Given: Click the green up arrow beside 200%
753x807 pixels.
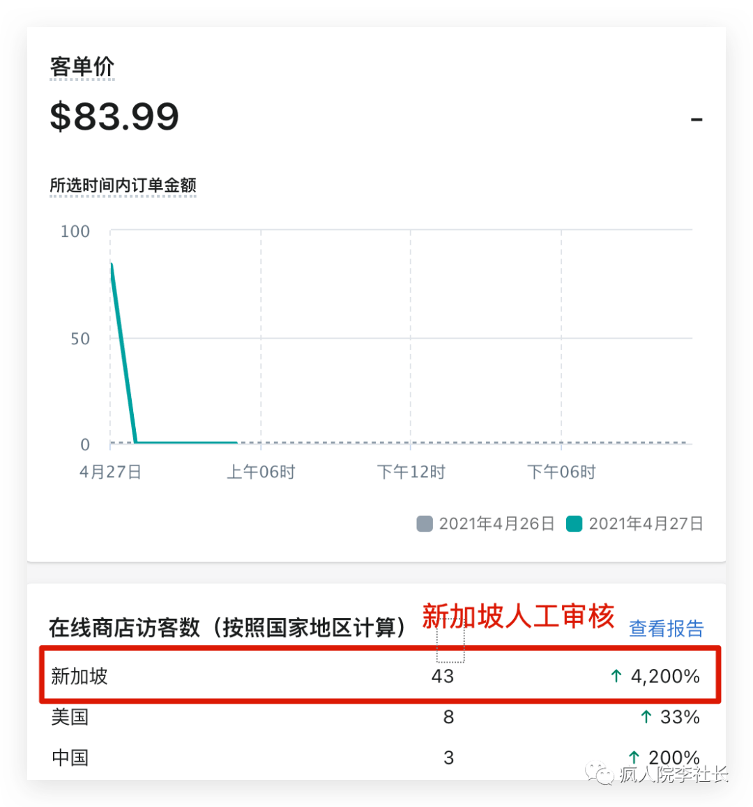Looking at the screenshot, I should pyautogui.click(x=634, y=757).
